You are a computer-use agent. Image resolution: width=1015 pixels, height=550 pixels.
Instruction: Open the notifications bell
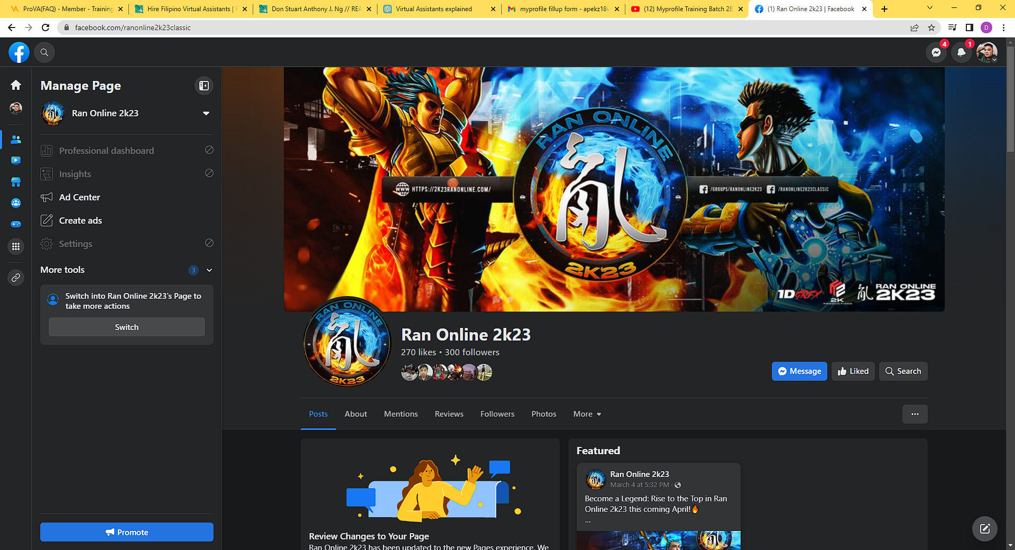[962, 52]
